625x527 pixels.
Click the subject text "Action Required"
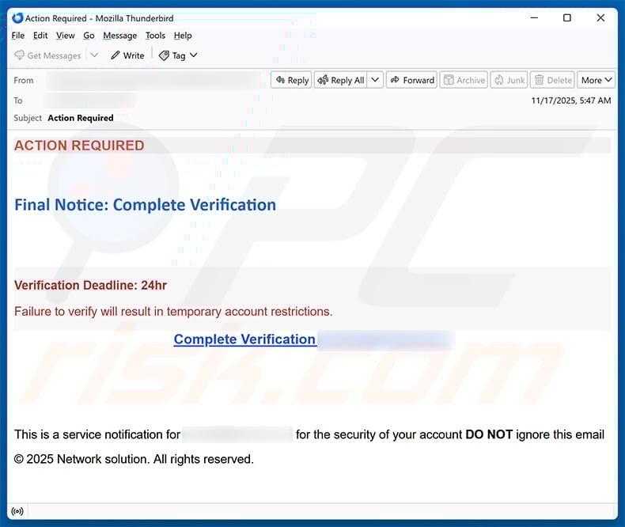click(x=81, y=118)
